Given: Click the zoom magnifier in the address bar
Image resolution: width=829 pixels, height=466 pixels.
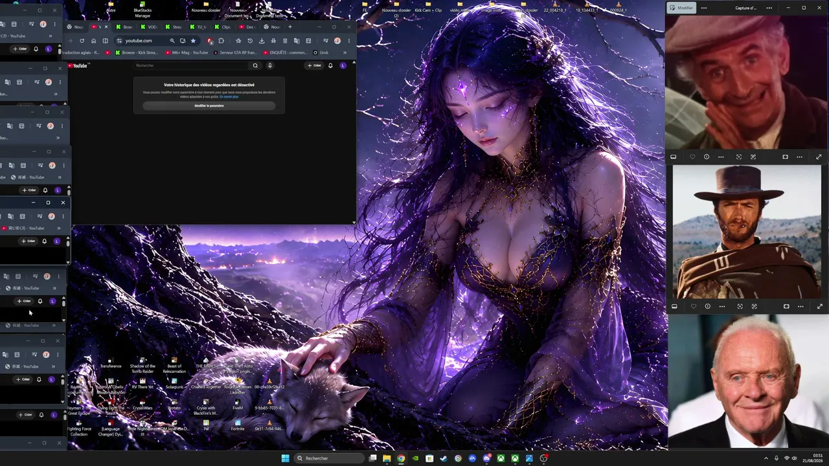Looking at the screenshot, I should click(x=172, y=41).
